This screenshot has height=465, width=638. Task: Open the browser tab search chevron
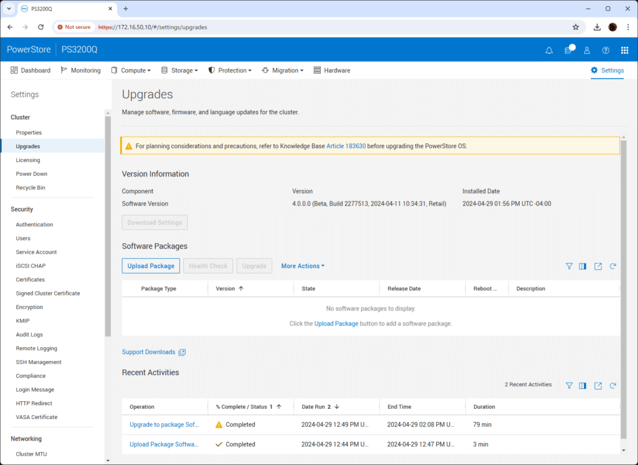9,9
